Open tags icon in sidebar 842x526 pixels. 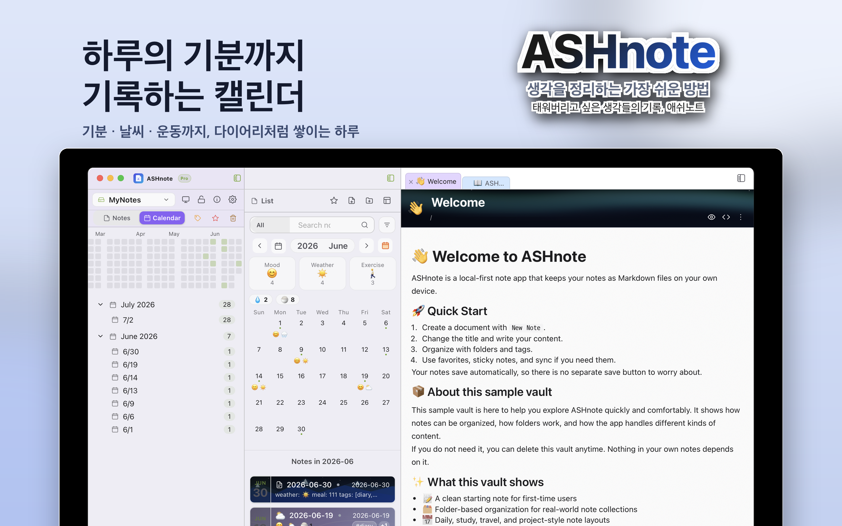(x=198, y=218)
